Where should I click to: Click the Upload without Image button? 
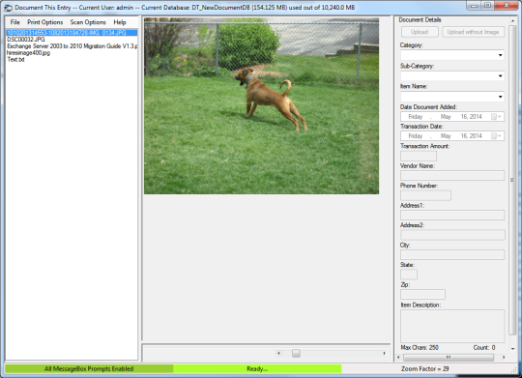pyautogui.click(x=473, y=32)
